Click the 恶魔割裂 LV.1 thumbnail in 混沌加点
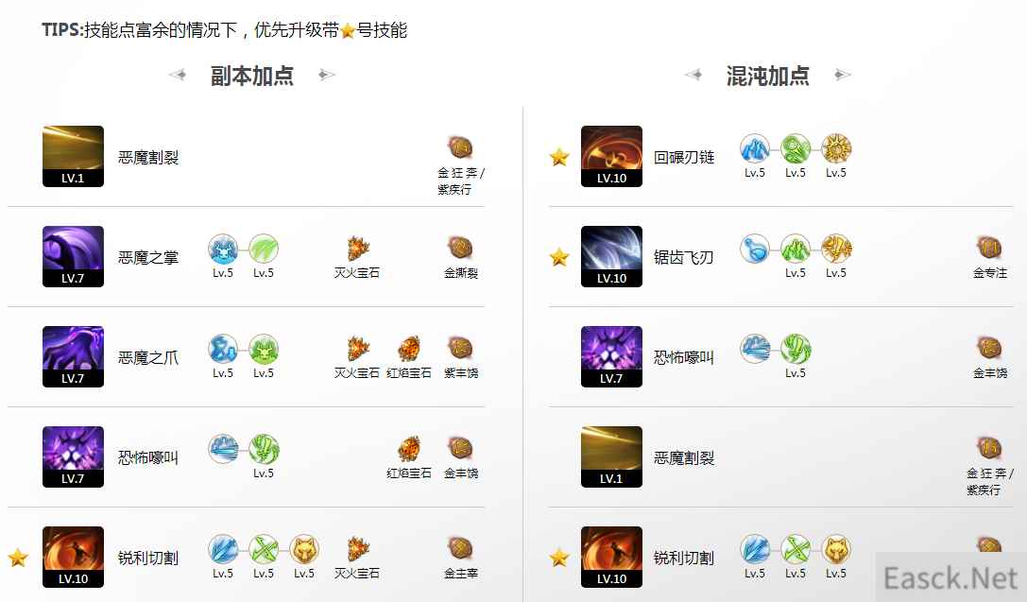1027x602 pixels. (x=611, y=456)
